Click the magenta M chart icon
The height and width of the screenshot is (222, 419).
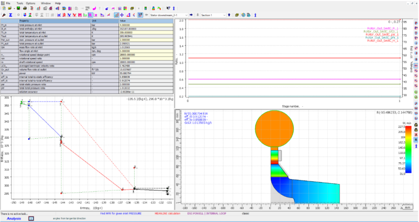[x=80, y=15]
